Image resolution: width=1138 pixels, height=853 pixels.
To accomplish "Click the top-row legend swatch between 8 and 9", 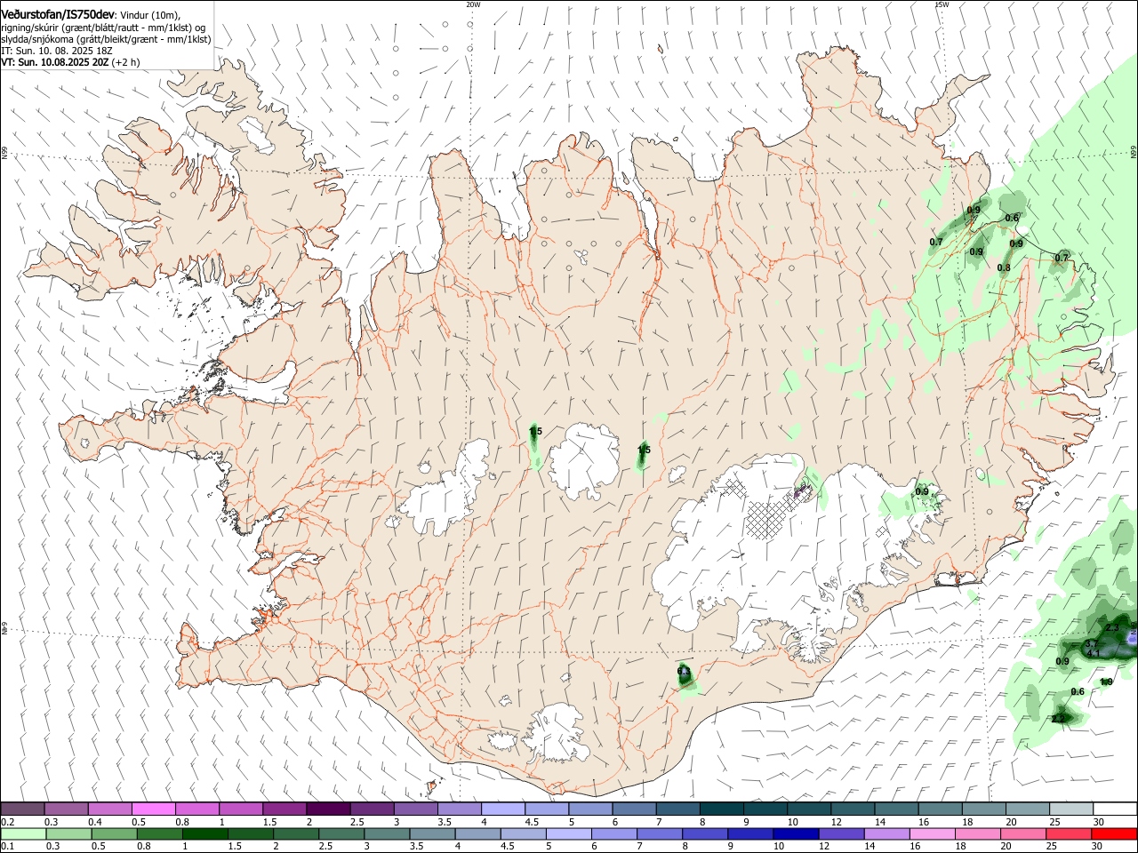I will [721, 809].
